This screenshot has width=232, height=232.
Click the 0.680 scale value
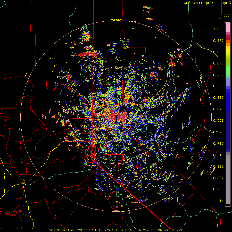tap(218, 98)
